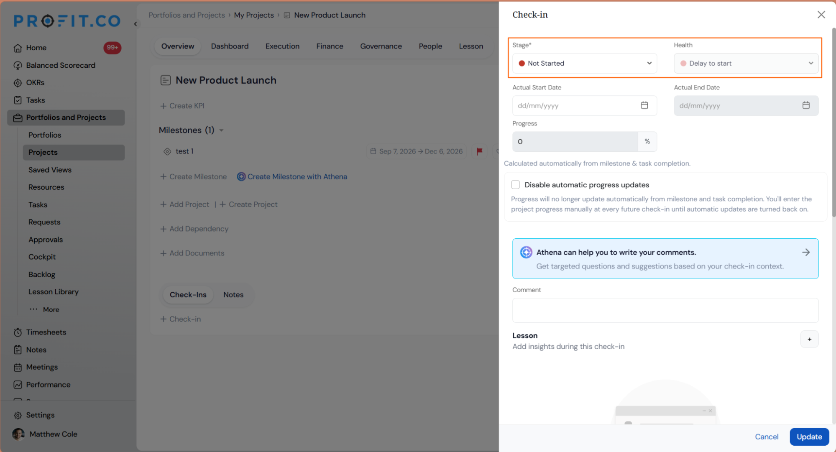Open Saved Views in sidebar
Viewport: 836px width, 452px height.
point(50,170)
